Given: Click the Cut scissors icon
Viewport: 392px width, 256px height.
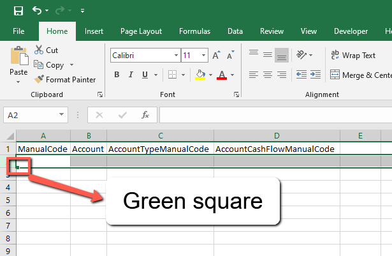Looking at the screenshot, I should [x=39, y=50].
